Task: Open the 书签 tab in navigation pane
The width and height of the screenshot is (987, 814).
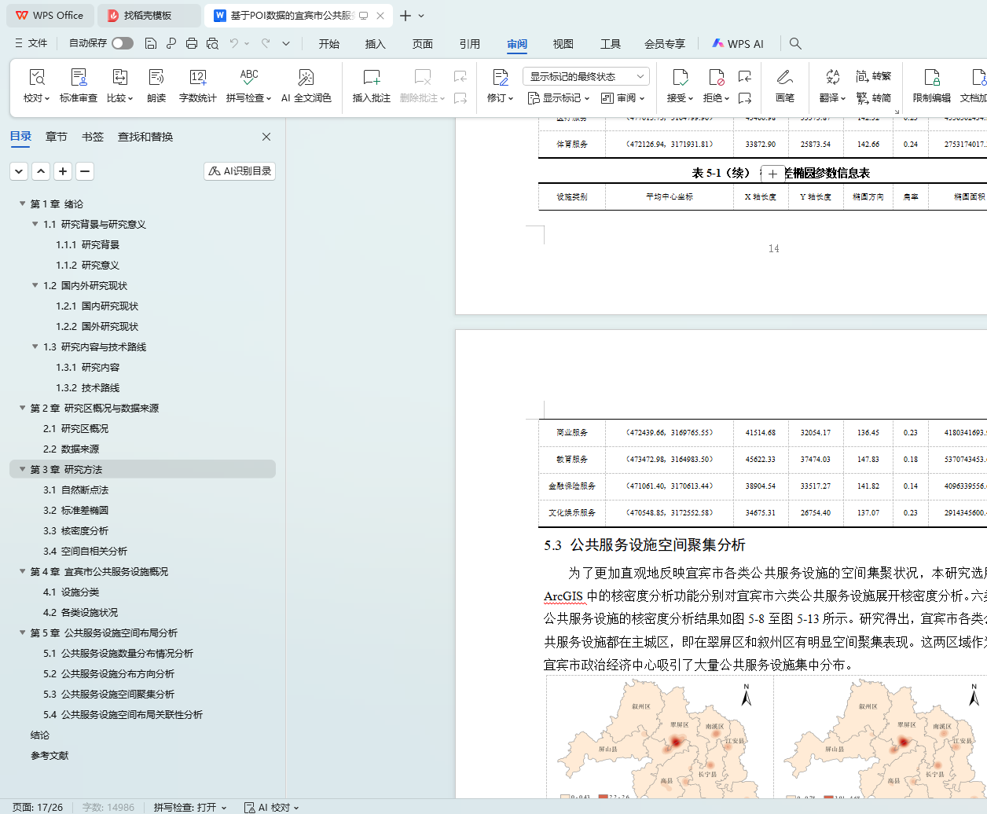Action: coord(93,137)
